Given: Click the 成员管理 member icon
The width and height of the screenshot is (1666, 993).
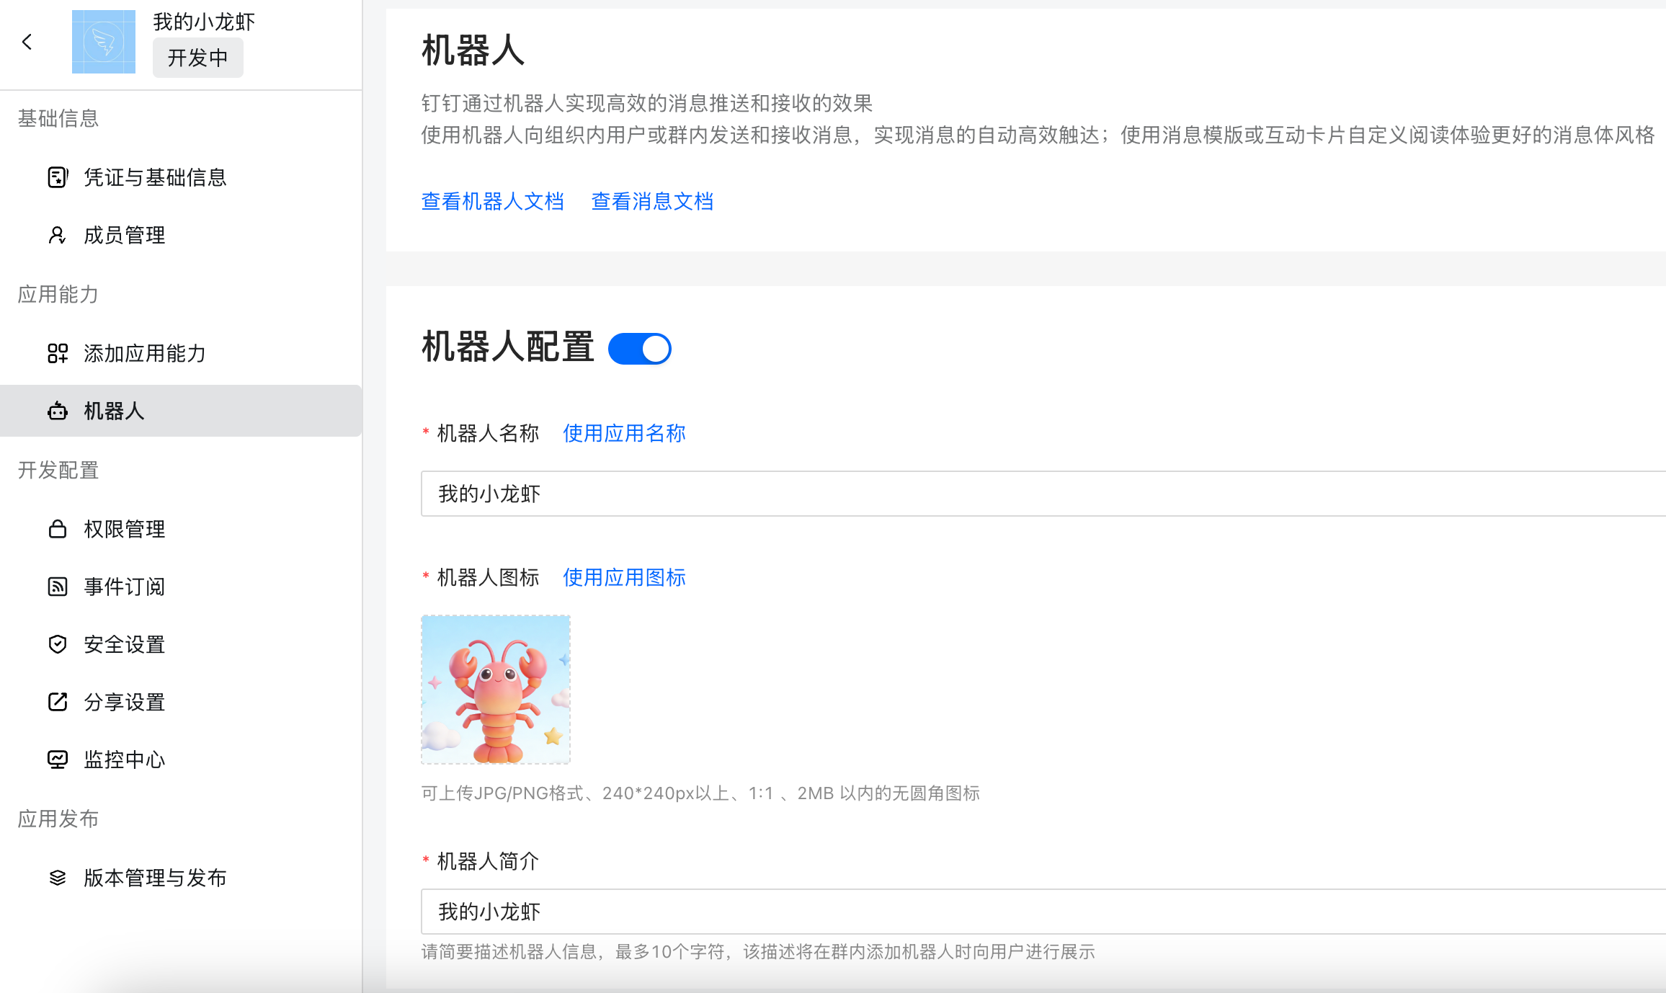Looking at the screenshot, I should (x=58, y=235).
